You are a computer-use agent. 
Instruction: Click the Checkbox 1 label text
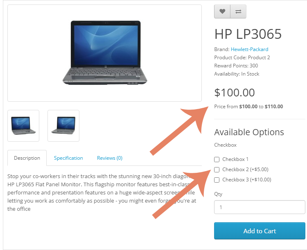(x=235, y=159)
